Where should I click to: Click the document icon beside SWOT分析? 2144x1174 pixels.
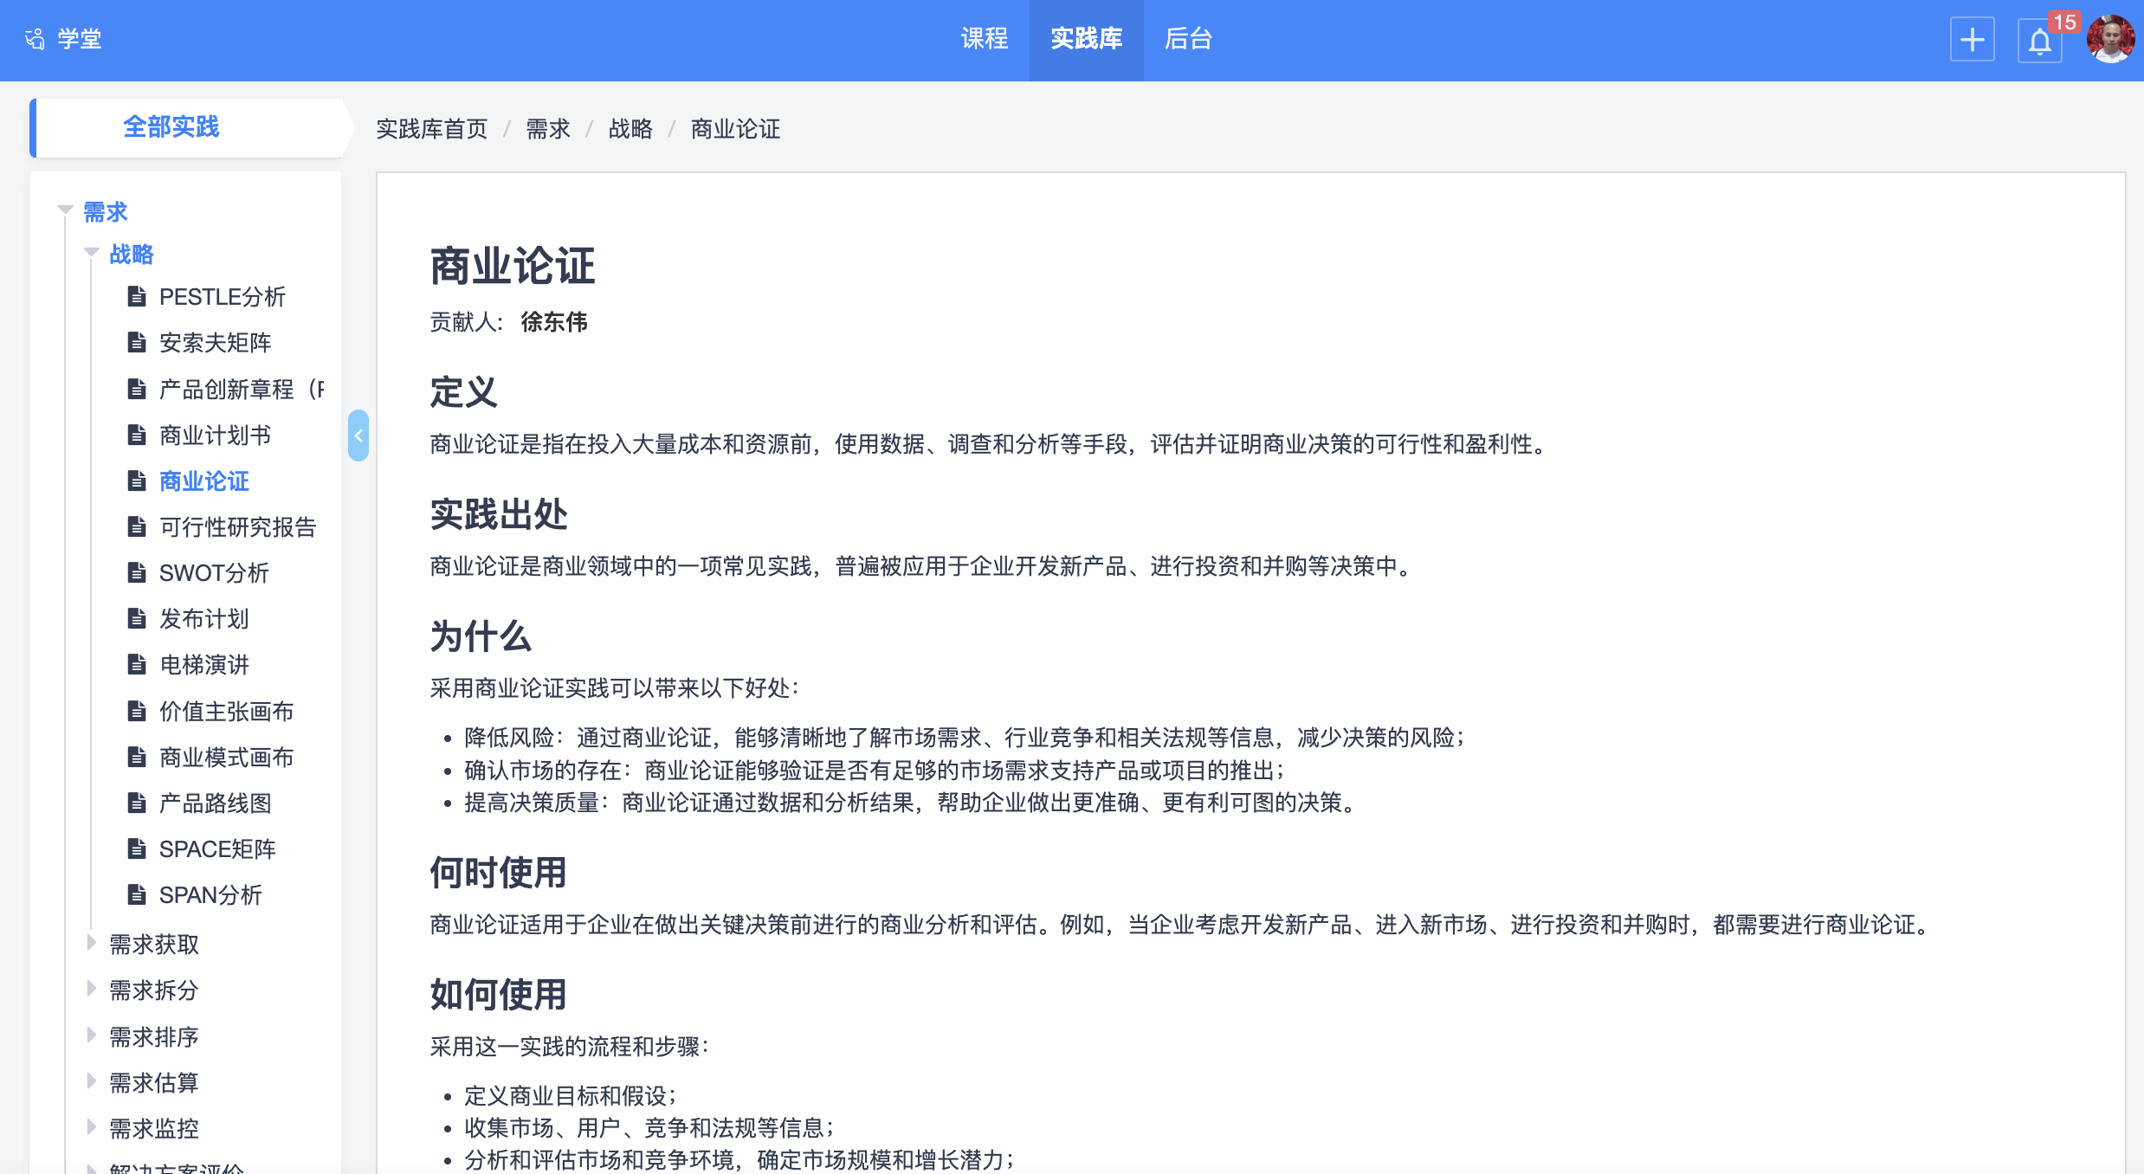(x=137, y=572)
